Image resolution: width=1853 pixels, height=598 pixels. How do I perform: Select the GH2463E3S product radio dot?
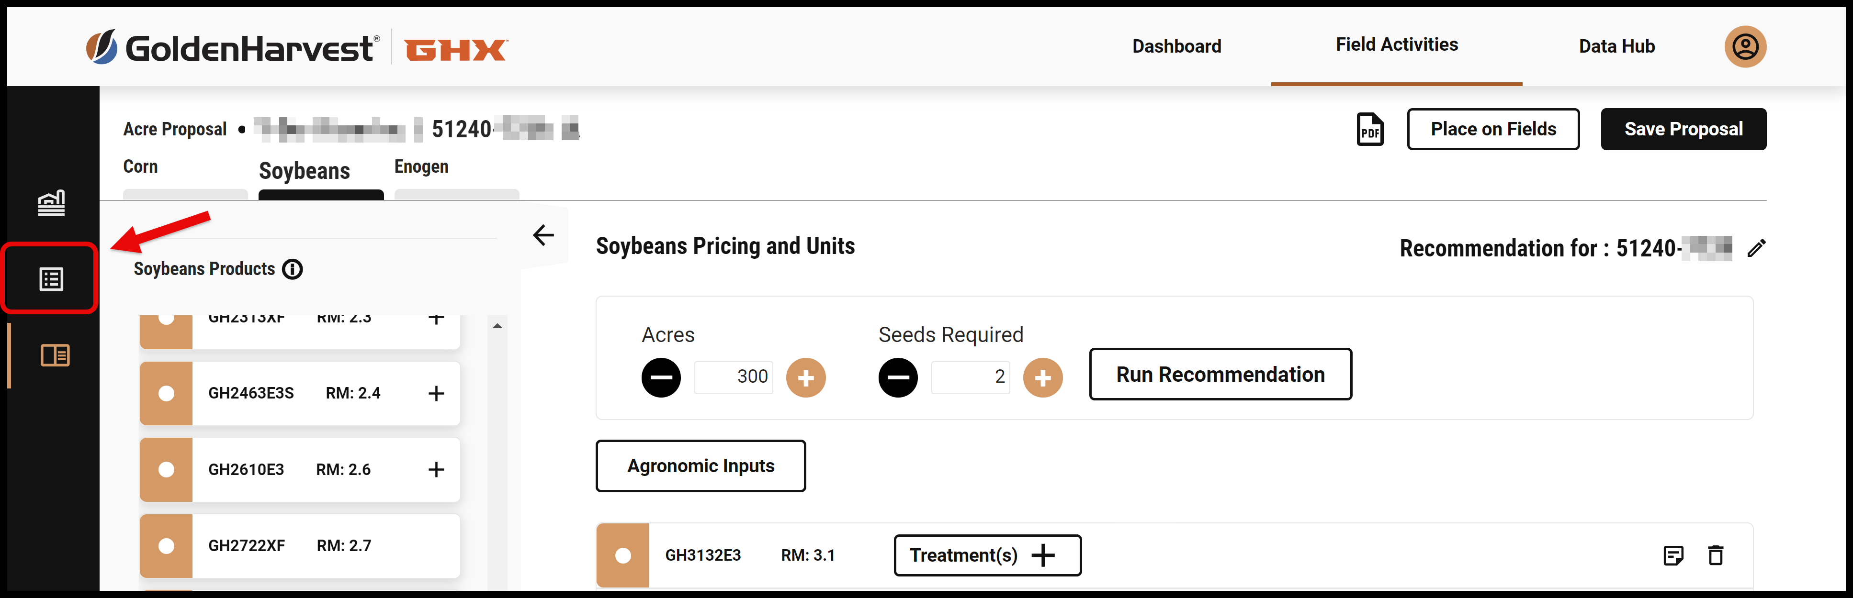click(166, 393)
